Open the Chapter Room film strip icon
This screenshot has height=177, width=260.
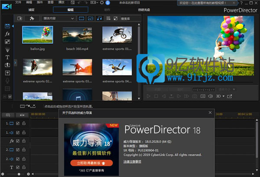7,88
